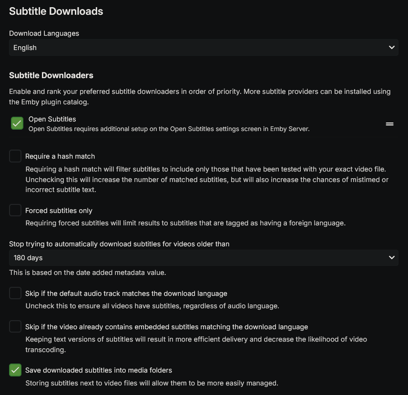
Task: Click 'Save downloaded subtitles into media folders' label
Action: coord(98,370)
